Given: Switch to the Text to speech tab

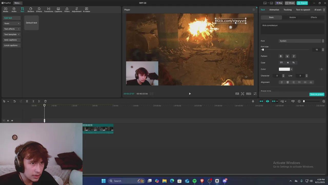Looking at the screenshot, I should (303, 10).
